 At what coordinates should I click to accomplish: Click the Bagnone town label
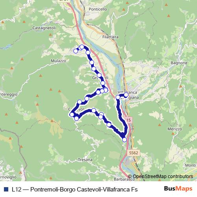pos(179,63)
